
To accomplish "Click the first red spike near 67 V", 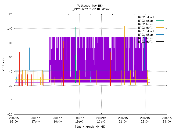I will coord(19,69).
